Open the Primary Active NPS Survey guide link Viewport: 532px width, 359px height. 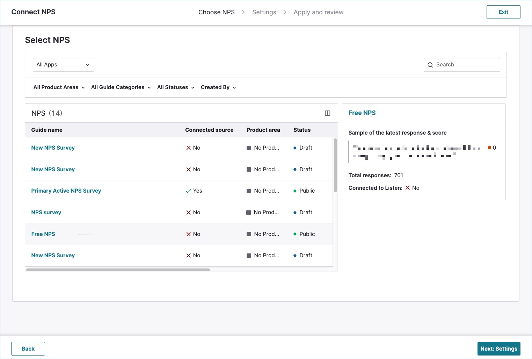[x=66, y=191]
